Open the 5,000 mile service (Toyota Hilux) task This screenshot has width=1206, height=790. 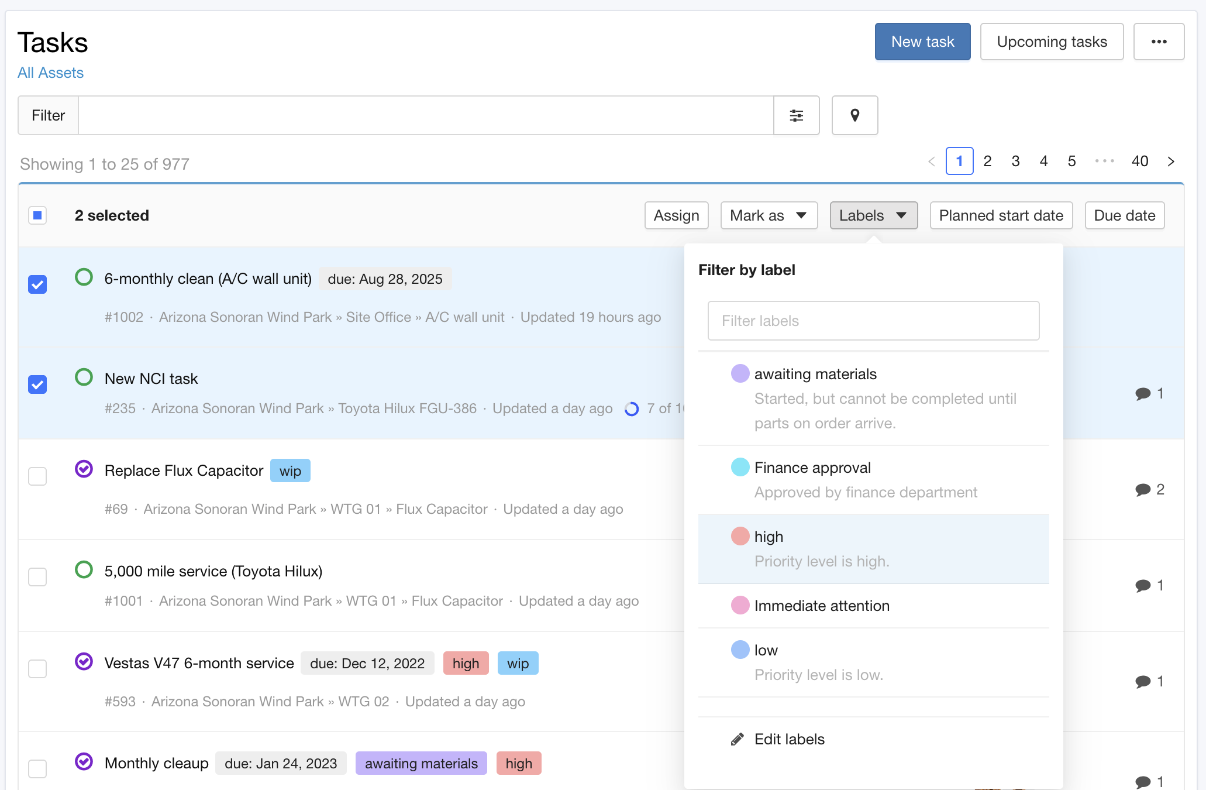coord(213,571)
